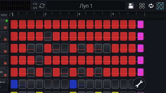Disable the fifth red step in third row

tap(48, 48)
